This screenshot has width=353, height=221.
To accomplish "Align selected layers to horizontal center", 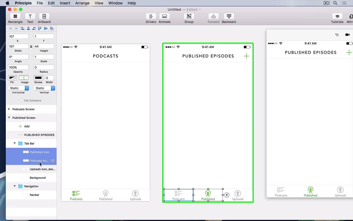I will (28, 28).
